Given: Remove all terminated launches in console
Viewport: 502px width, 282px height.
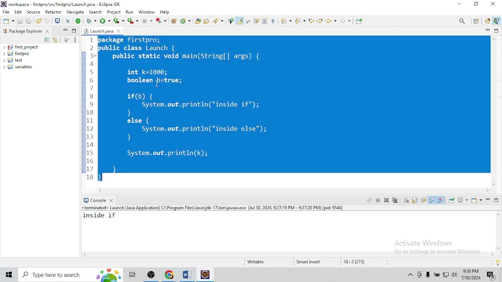Looking at the screenshot, I should coord(396,201).
